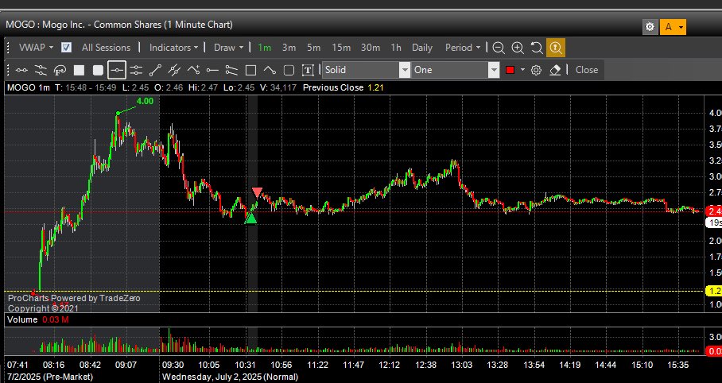Image resolution: width=722 pixels, height=383 pixels.
Task: Click the V: 34,117 volume readout
Action: [278, 87]
